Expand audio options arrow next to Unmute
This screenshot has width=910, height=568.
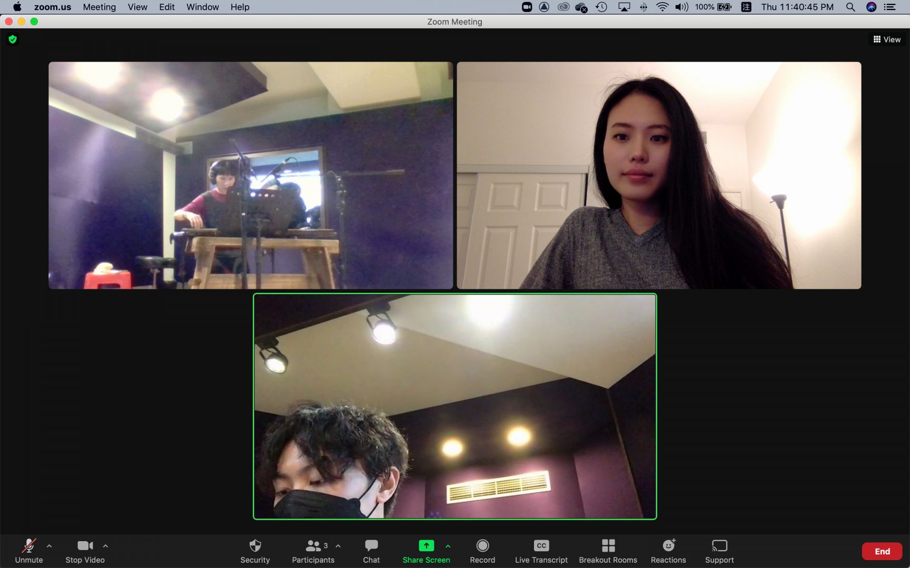[x=50, y=546]
